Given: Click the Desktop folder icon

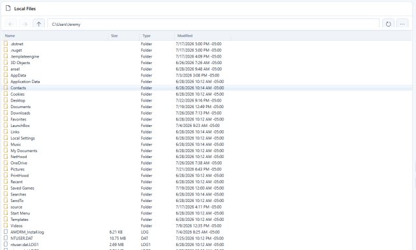Looking at the screenshot, I should (x=6, y=100).
